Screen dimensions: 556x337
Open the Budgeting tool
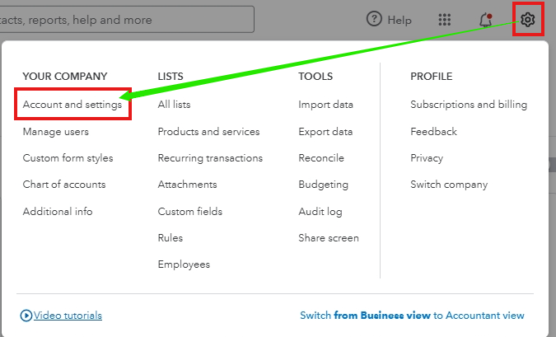click(x=324, y=185)
